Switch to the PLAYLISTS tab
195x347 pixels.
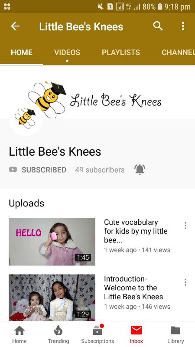121,52
